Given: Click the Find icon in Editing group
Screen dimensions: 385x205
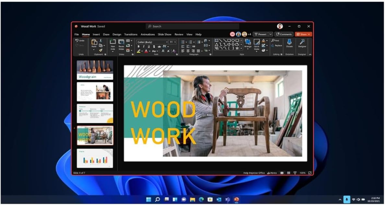Looking at the screenshot, I should pos(273,40).
